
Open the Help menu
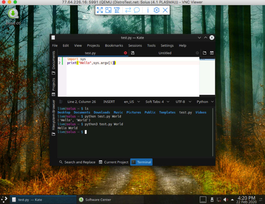182,45
